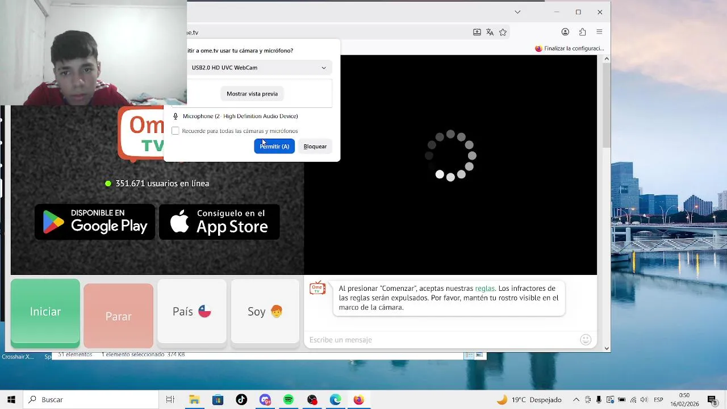Open the Firefox account icon
Screen dimensions: 727x409
[565, 32]
